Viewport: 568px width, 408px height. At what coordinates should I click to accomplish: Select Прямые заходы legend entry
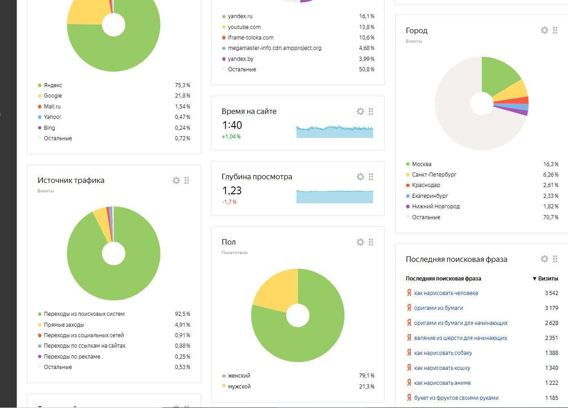click(x=64, y=325)
